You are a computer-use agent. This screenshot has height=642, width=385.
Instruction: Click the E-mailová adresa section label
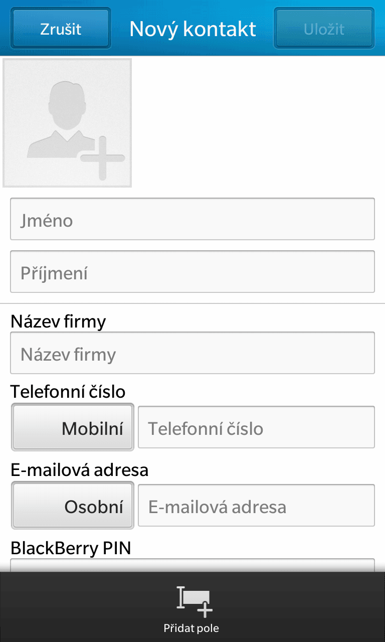[79, 470]
